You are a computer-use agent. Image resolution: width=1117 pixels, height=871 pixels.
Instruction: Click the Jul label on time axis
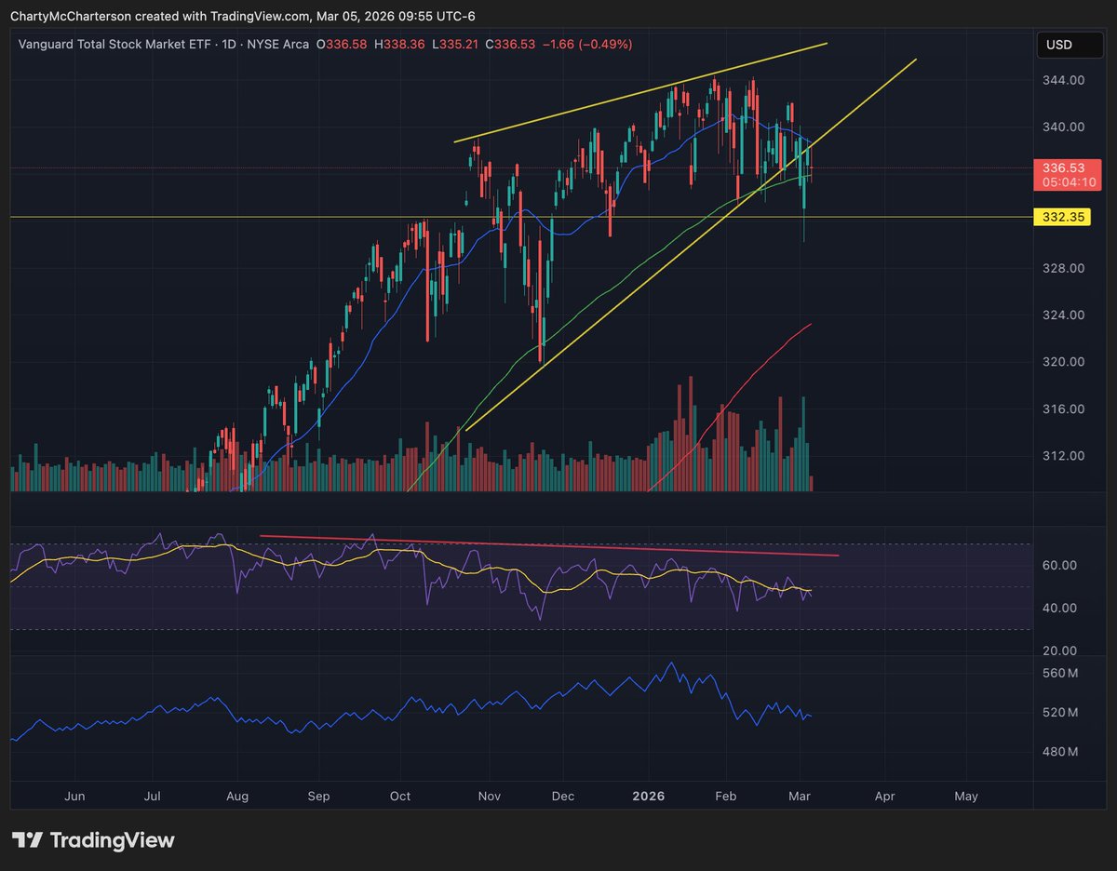(x=153, y=797)
